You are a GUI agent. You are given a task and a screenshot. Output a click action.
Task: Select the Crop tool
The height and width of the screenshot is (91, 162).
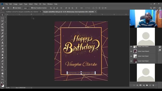coord(2,27)
